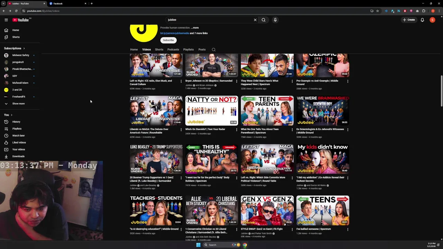Open options for Left vs Right ICE raids video

[181, 81]
